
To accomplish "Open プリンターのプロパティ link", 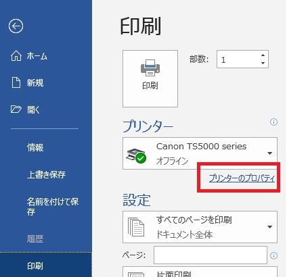I will pyautogui.click(x=242, y=178).
